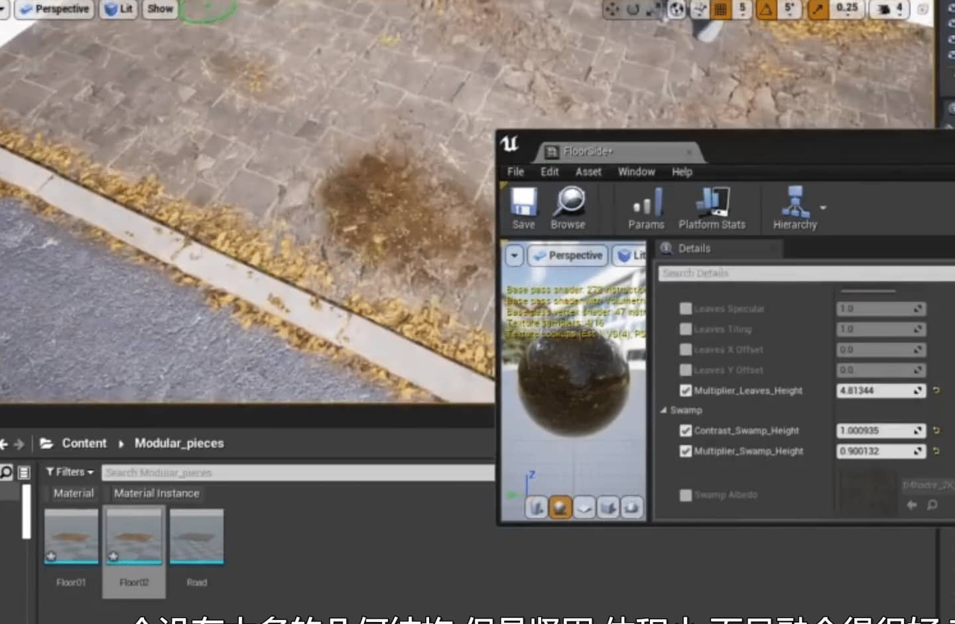Select the translate gizmo tool in main viewport
The height and width of the screenshot is (624, 955).
(611, 9)
